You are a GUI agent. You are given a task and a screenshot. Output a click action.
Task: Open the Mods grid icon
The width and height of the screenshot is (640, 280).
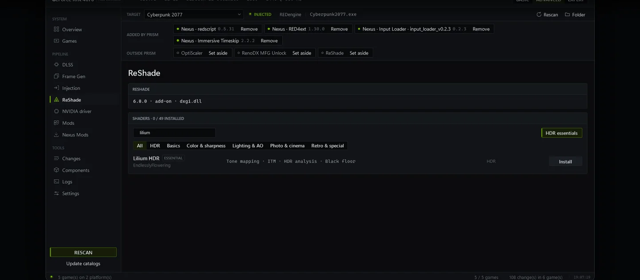(56, 123)
